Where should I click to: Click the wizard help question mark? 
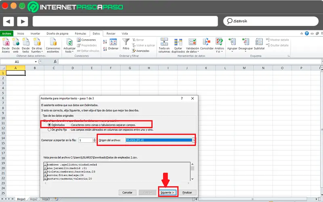[x=182, y=99]
